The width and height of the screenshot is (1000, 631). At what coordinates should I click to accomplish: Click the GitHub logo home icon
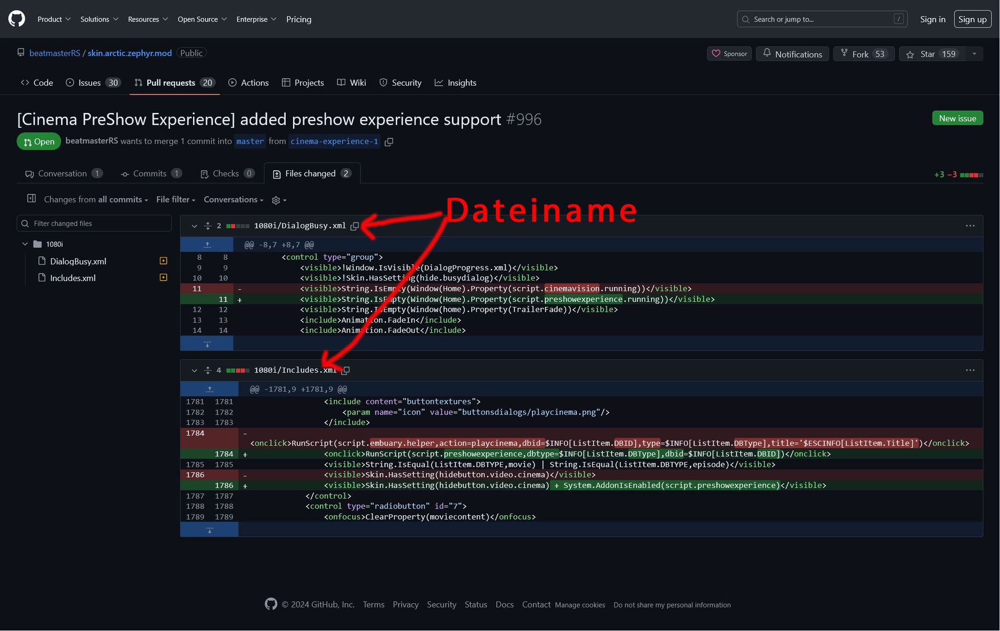click(x=17, y=19)
